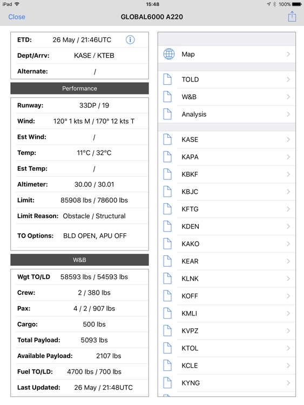Tap the Pax value 4 / 2 / 907 lbs
304x405 pixels.
coord(94,308)
